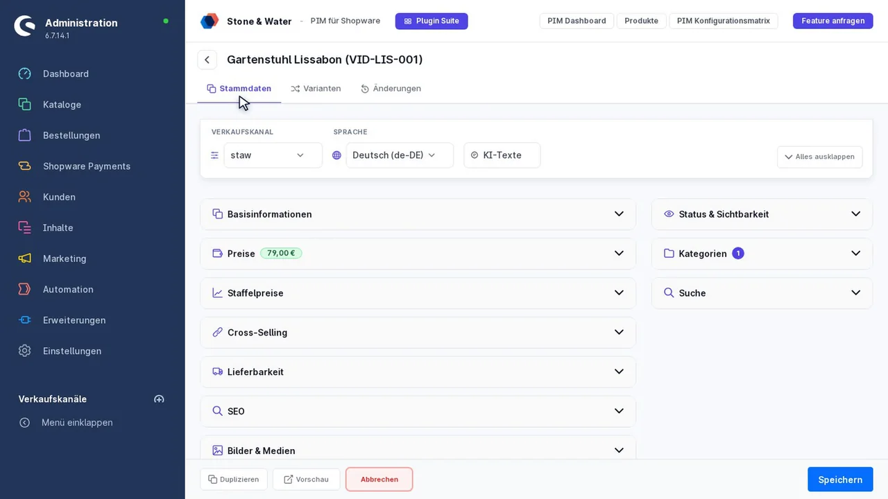Expand the Preise section
The height and width of the screenshot is (499, 888).
pos(418,254)
